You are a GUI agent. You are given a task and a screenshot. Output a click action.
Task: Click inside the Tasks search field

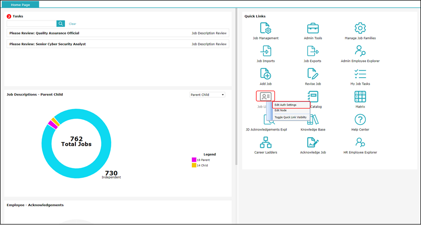pos(32,24)
